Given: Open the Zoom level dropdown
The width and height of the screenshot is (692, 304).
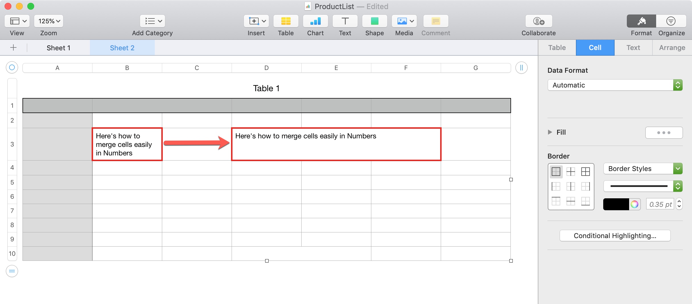Looking at the screenshot, I should point(48,21).
